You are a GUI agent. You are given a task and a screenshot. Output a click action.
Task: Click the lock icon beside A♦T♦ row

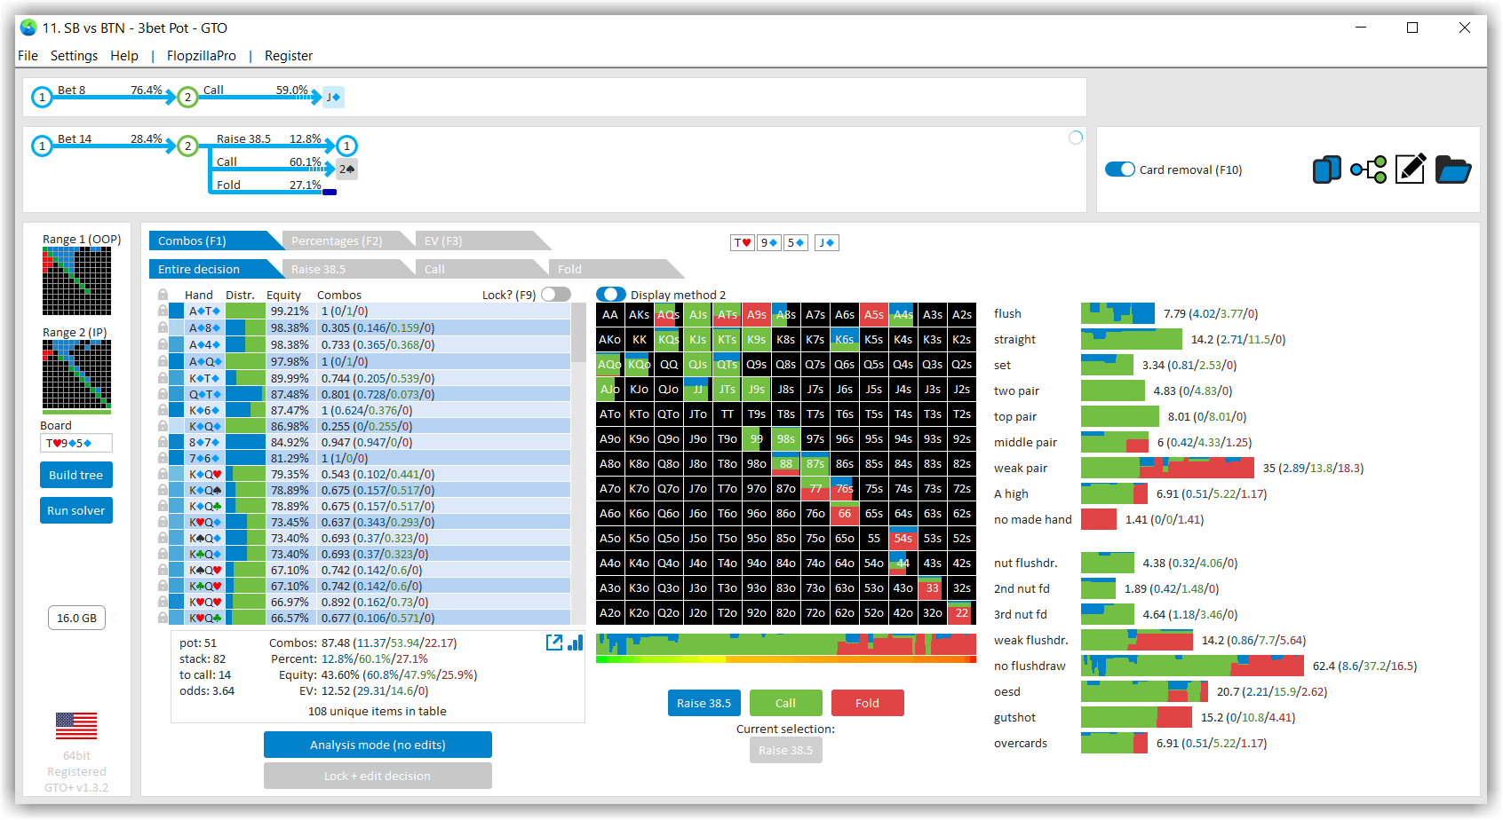163,311
